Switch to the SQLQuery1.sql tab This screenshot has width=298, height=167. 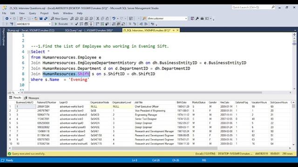tap(89, 30)
